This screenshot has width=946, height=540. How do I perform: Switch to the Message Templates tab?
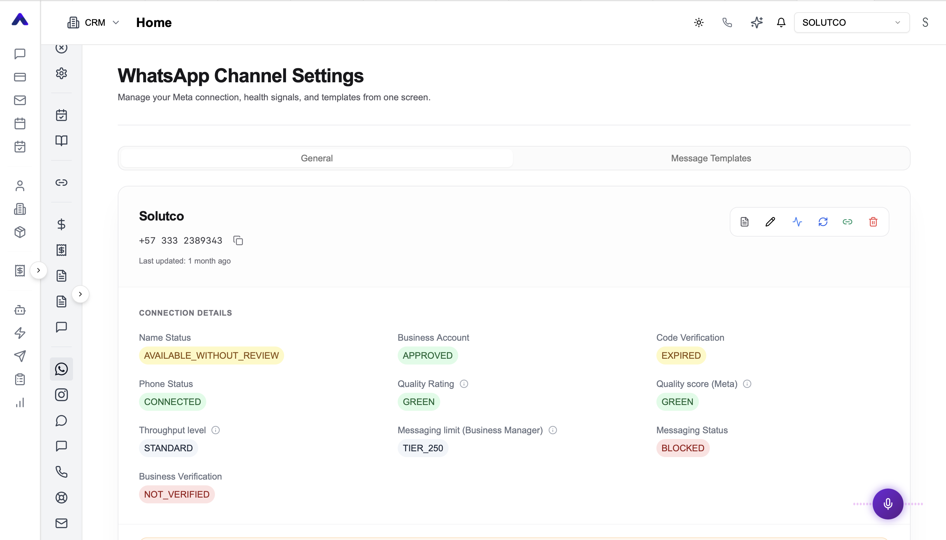point(710,158)
